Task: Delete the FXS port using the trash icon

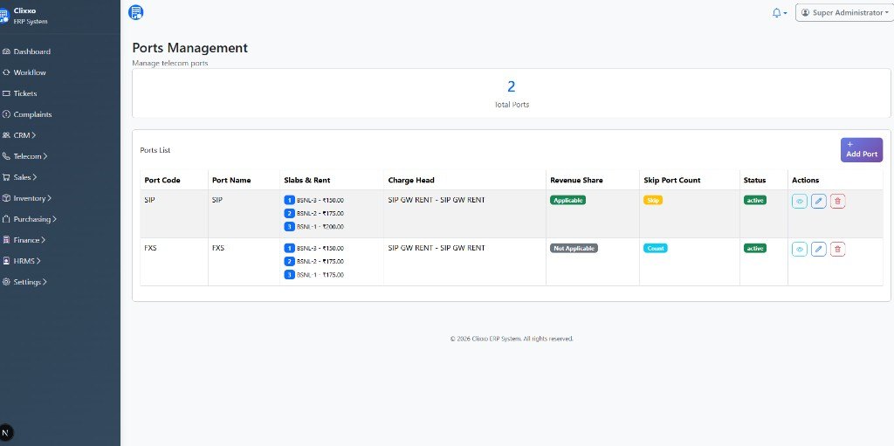Action: (837, 249)
